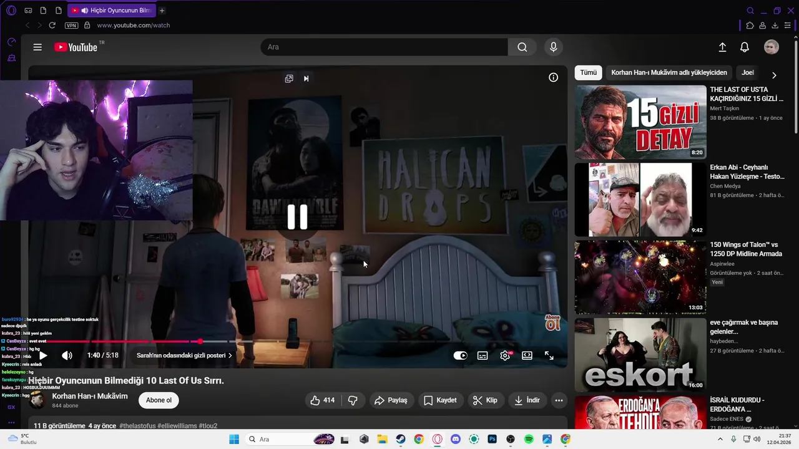
Task: Open GX Cleaner in the sidebar
Action: (x=11, y=58)
